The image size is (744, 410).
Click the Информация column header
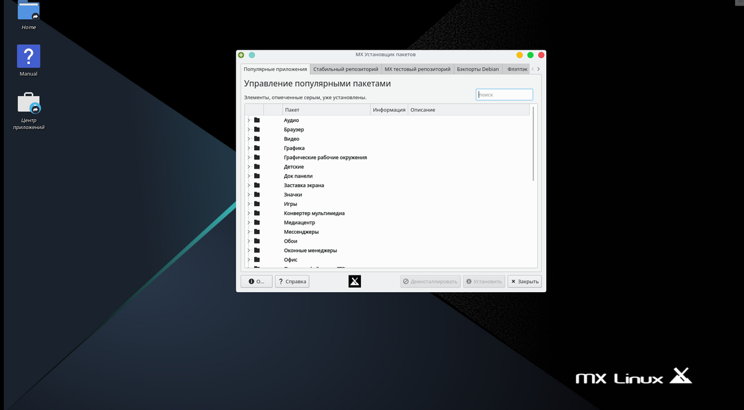[x=389, y=110]
